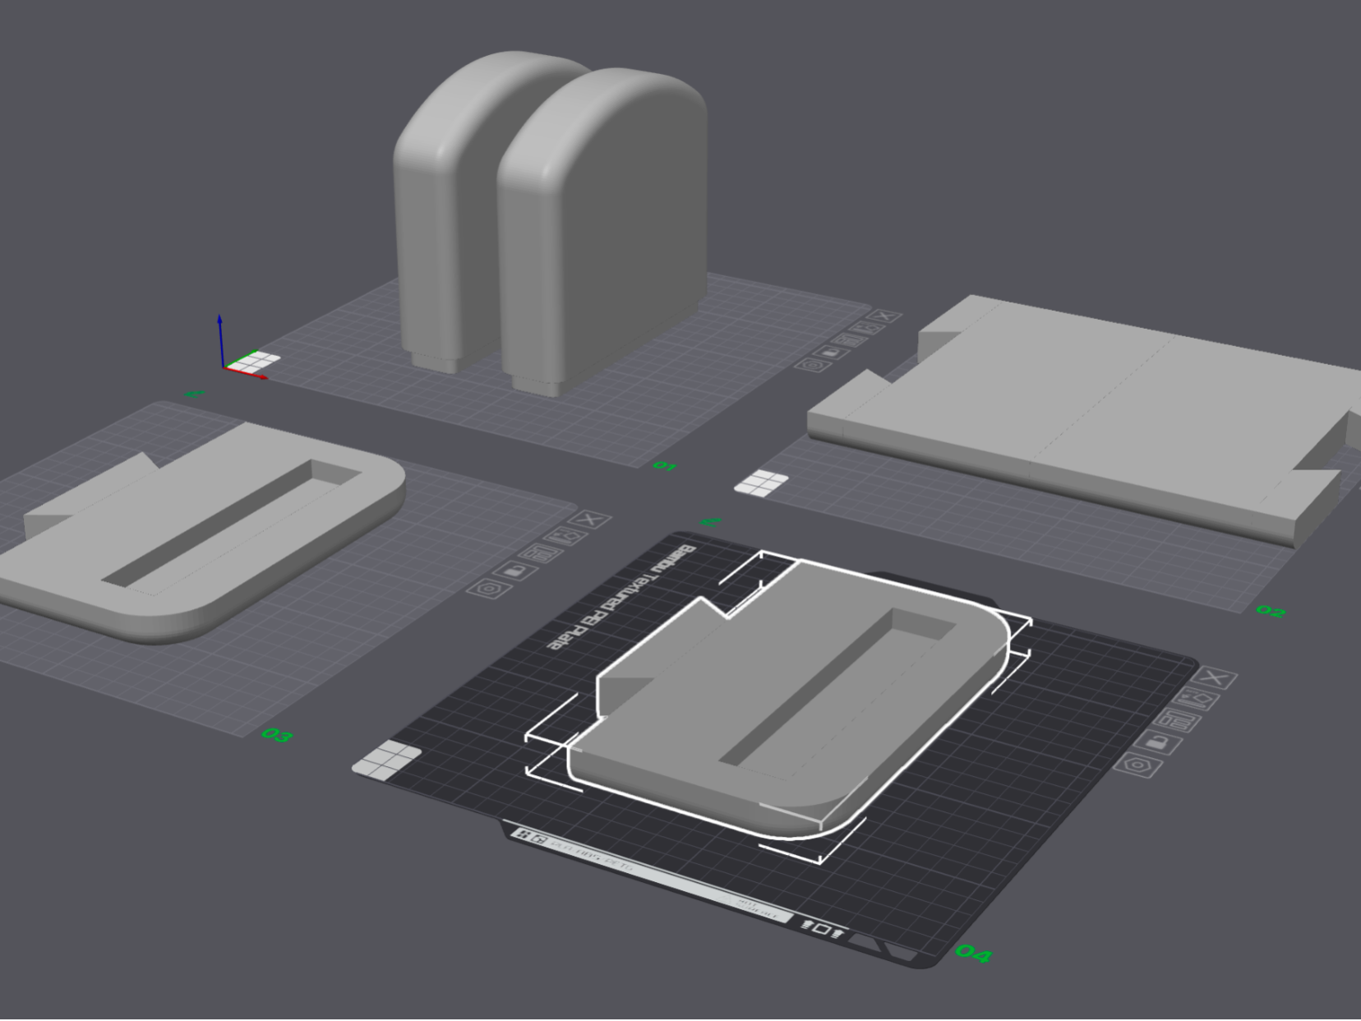Arrange objects on plate 04
Viewport: 1361px width, 1021px height.
[x=1176, y=721]
